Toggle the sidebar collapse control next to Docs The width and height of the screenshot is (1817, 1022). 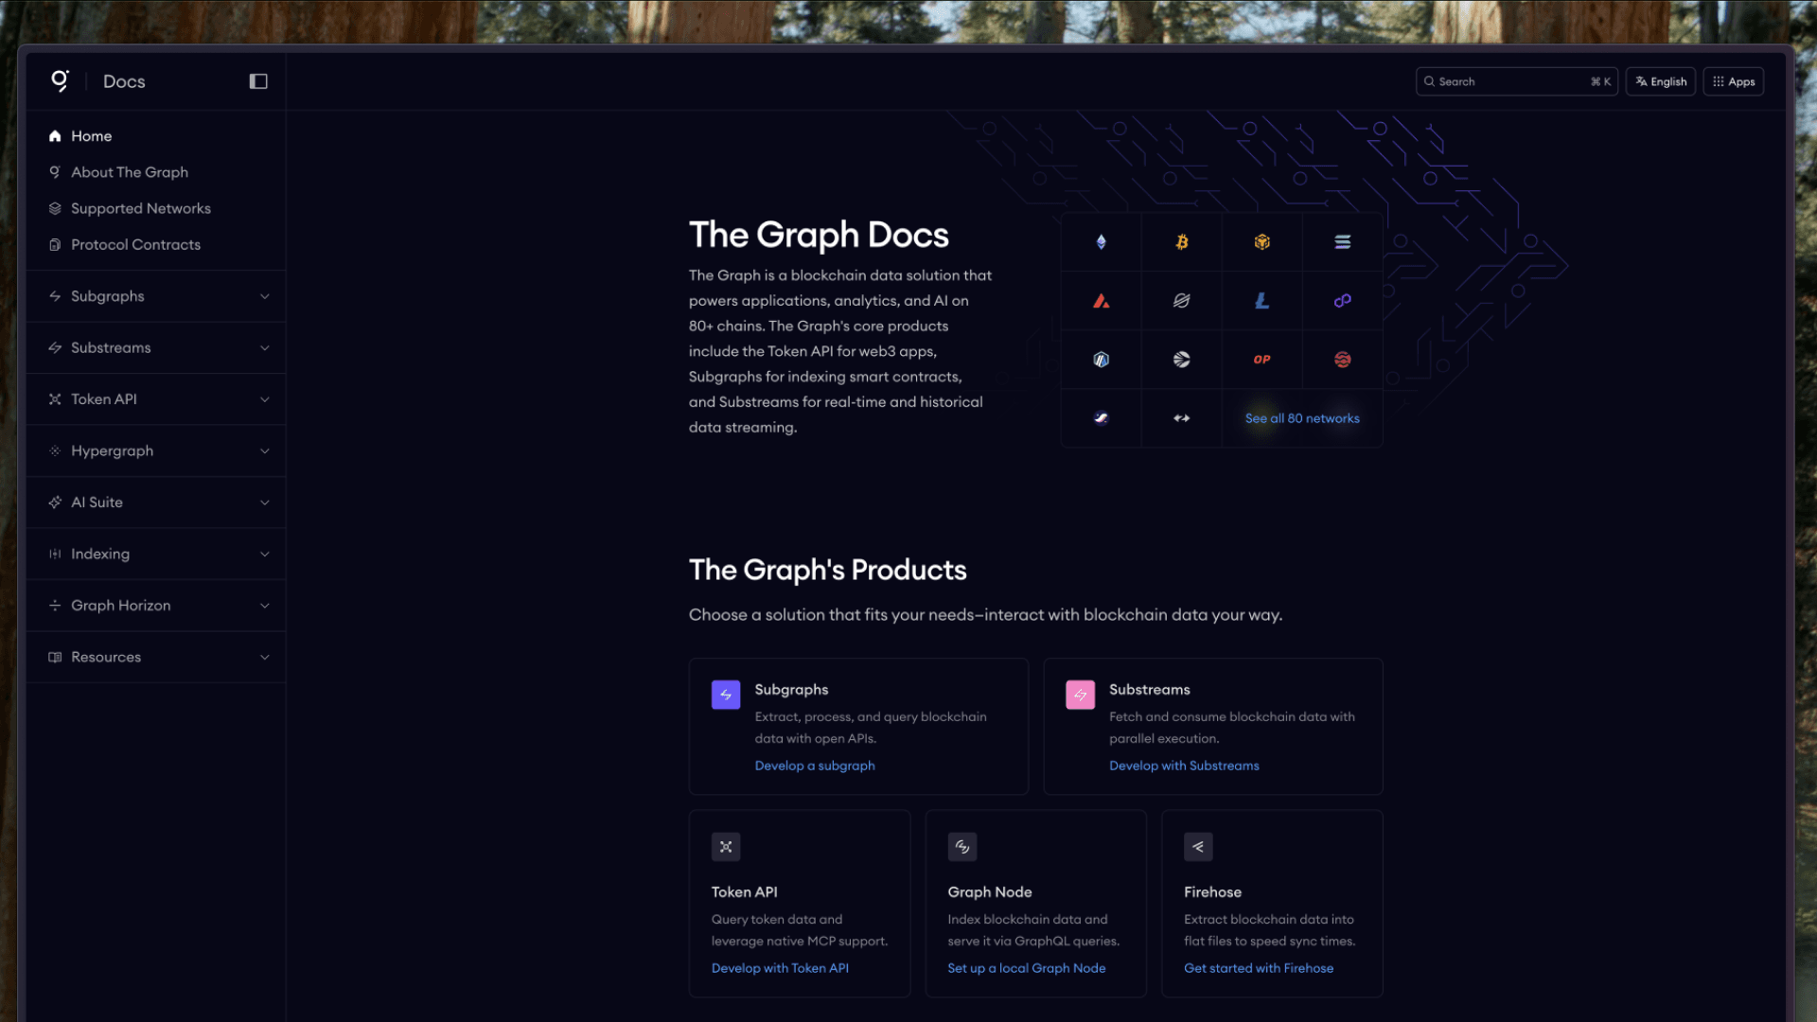pyautogui.click(x=257, y=81)
